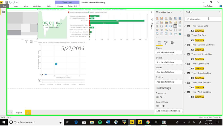Open the File menu
Screen dimensions: 223x126
5,6
